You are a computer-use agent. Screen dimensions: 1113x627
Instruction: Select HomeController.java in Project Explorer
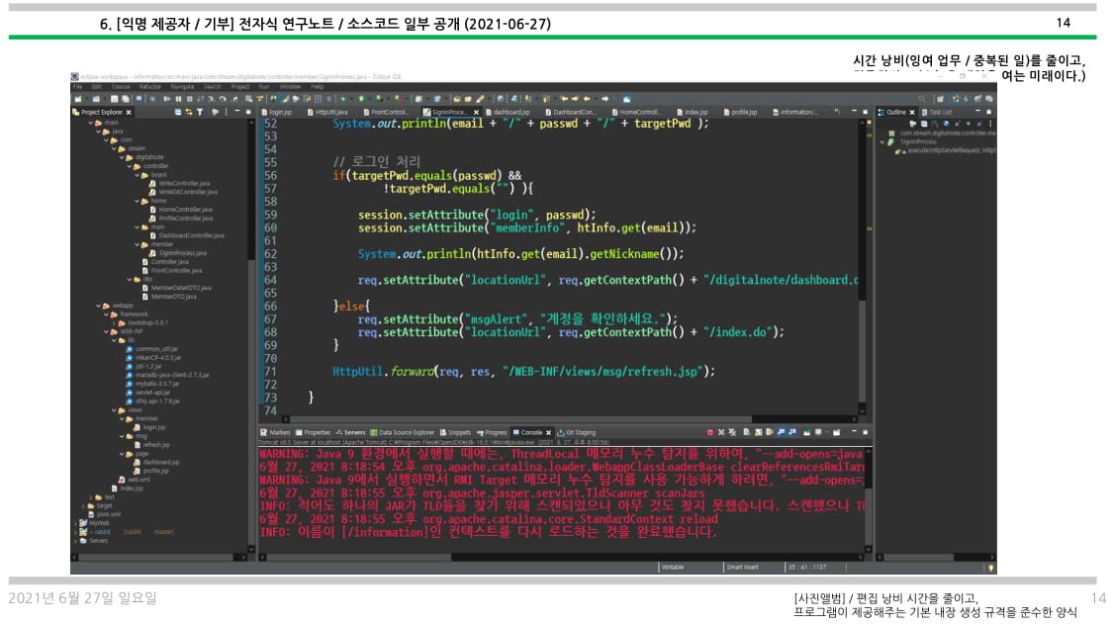point(180,210)
